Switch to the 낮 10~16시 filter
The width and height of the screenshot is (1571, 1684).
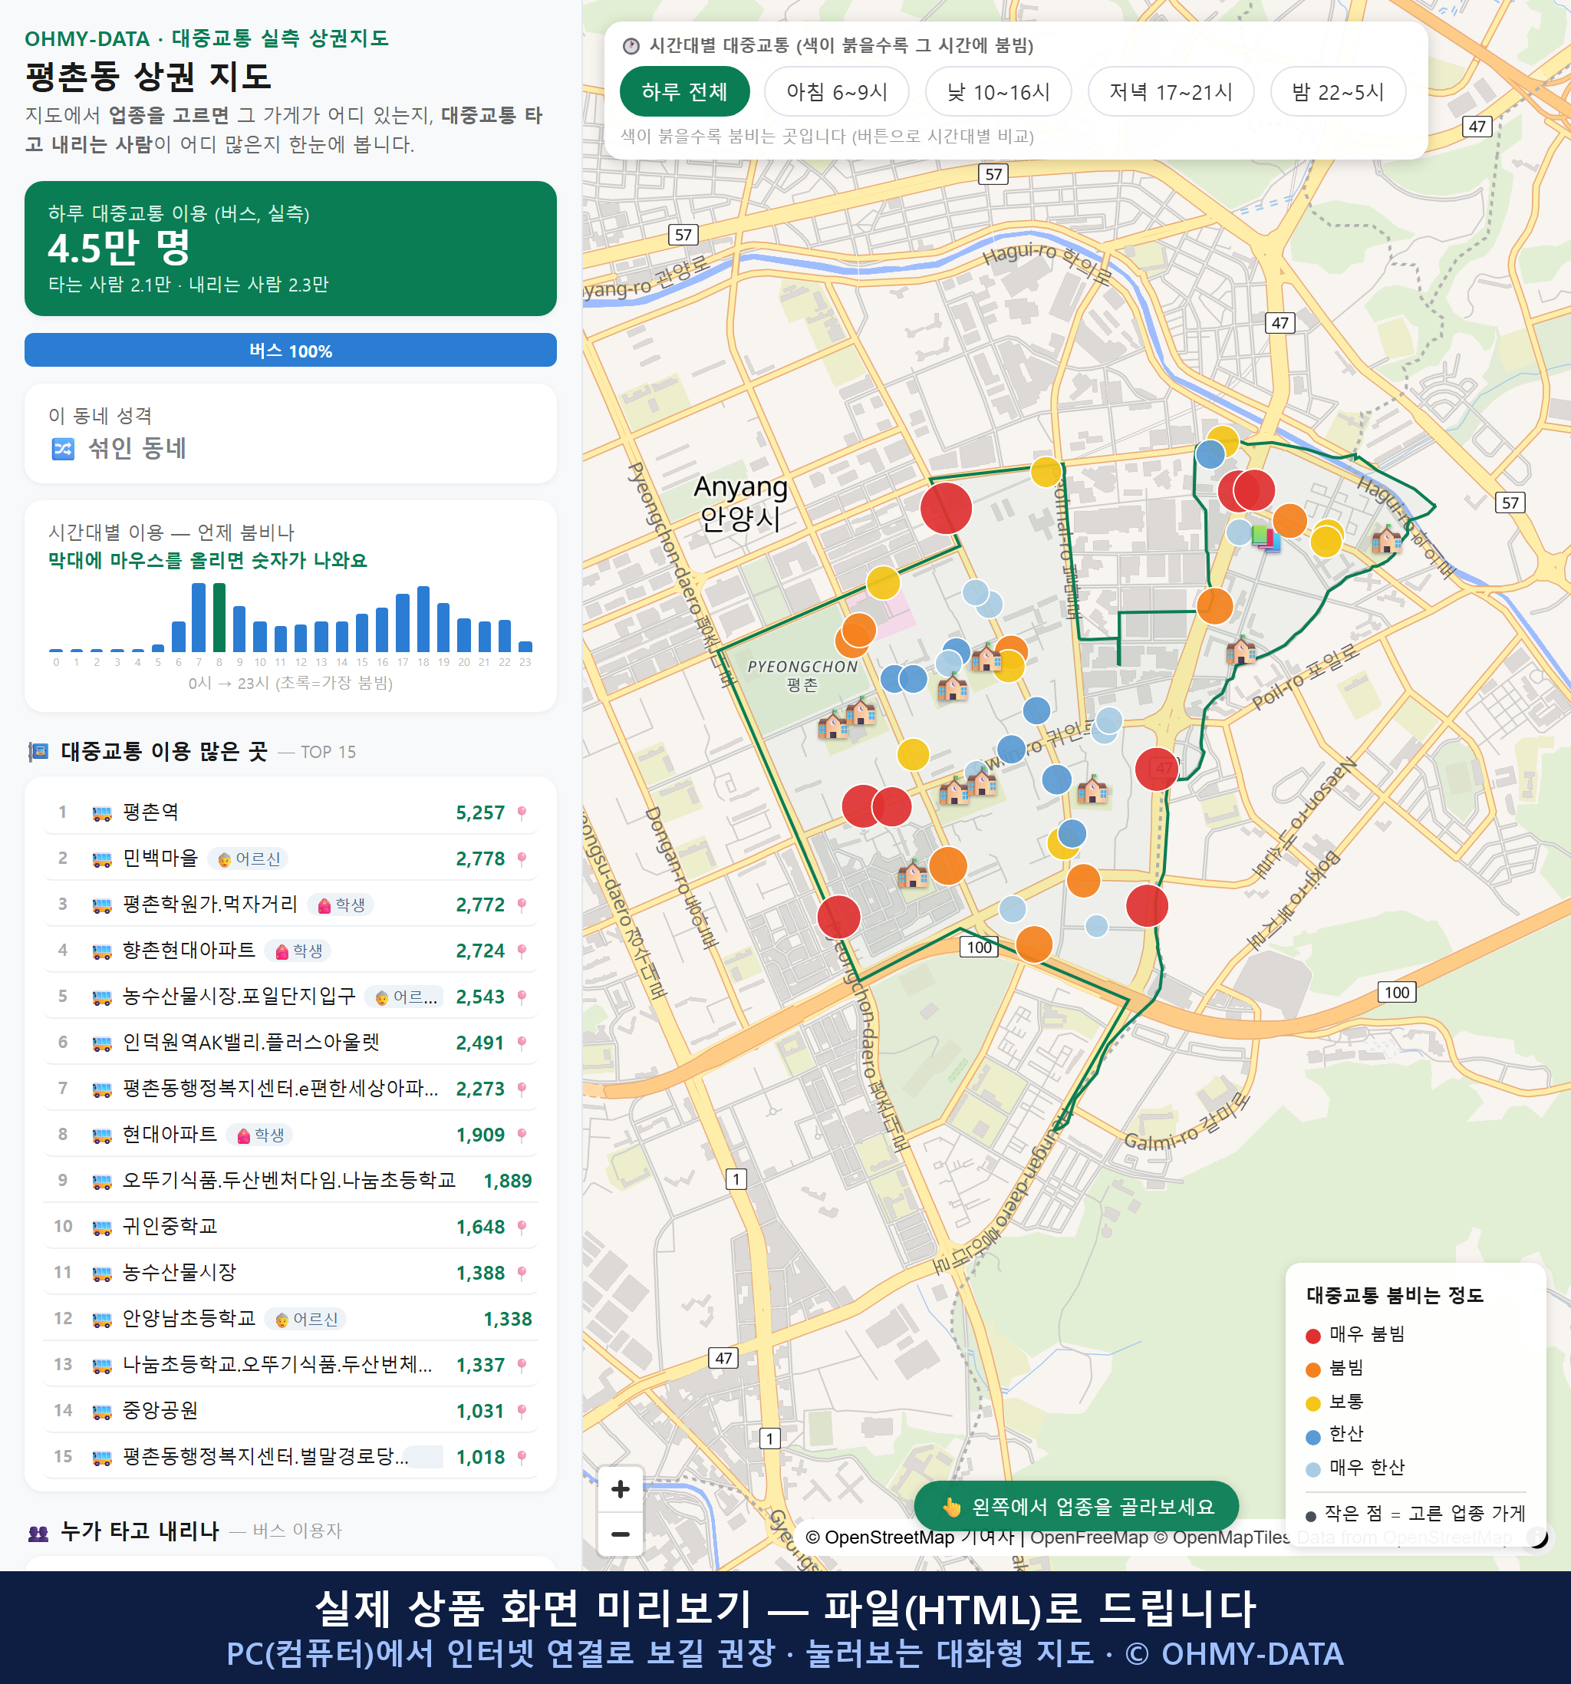[998, 91]
